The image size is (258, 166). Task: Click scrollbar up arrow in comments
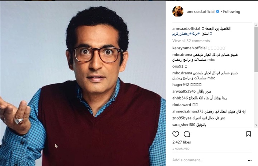pyautogui.click(x=256, y=25)
